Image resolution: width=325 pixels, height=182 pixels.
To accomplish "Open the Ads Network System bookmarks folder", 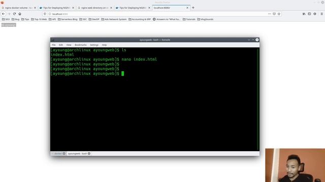I will [x=114, y=19].
